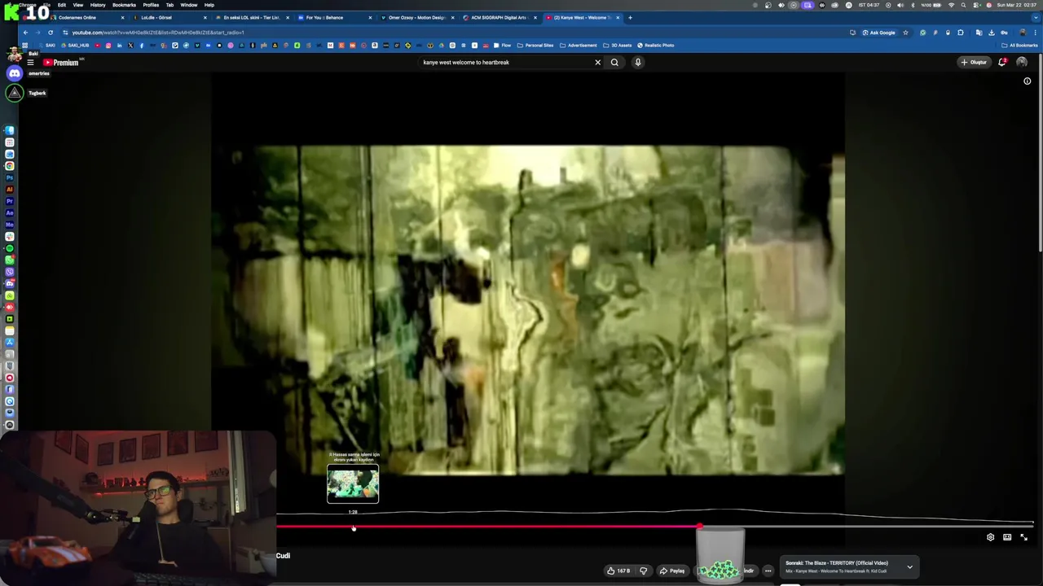Open Chrome downloads icon
The width and height of the screenshot is (1043, 586).
pos(992,33)
